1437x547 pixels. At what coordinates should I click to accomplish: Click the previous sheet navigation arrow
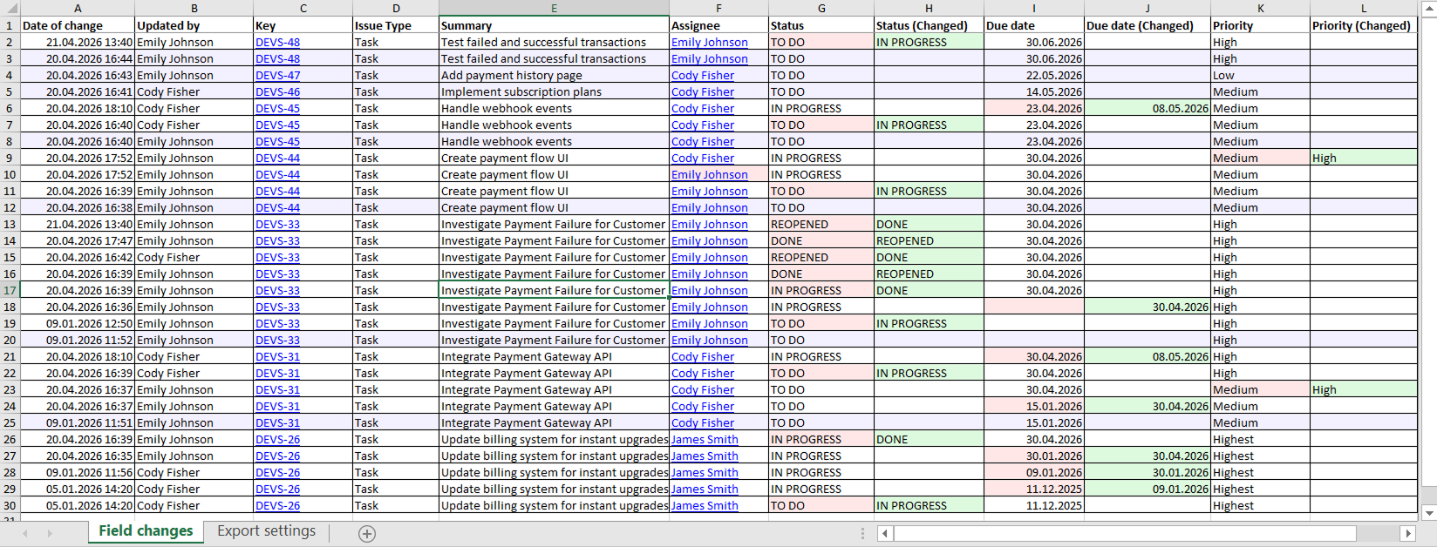coord(25,533)
